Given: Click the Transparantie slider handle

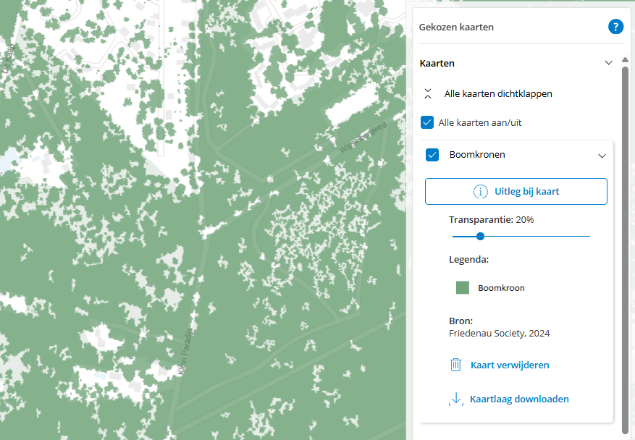Looking at the screenshot, I should [480, 236].
